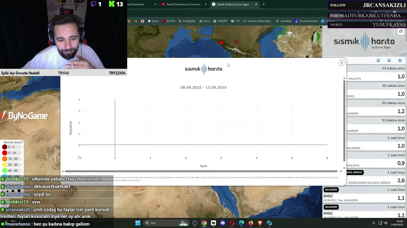Click the popup vertical scrollbar thumb
The image size is (407, 228).
coord(344,121)
